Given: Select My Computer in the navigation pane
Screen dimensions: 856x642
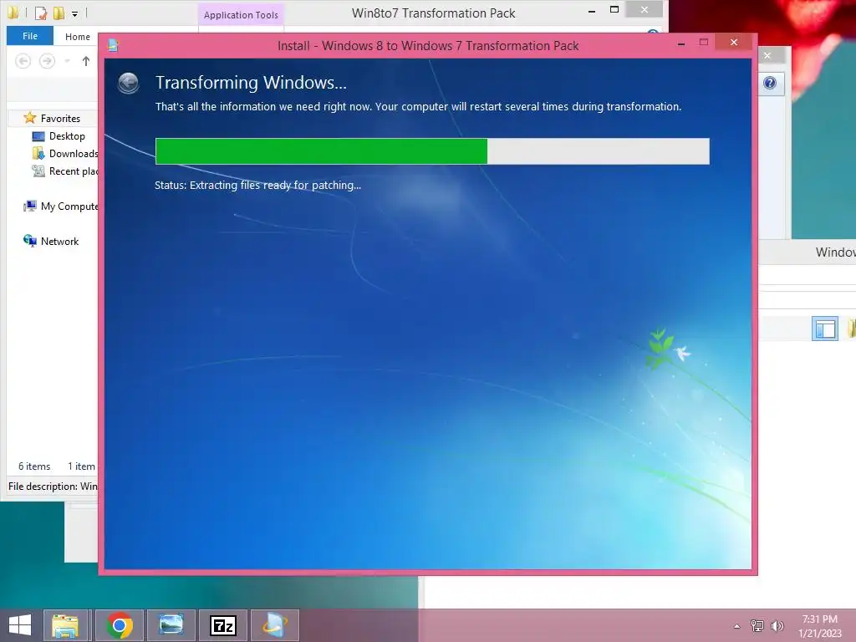Looking at the screenshot, I should [60, 206].
